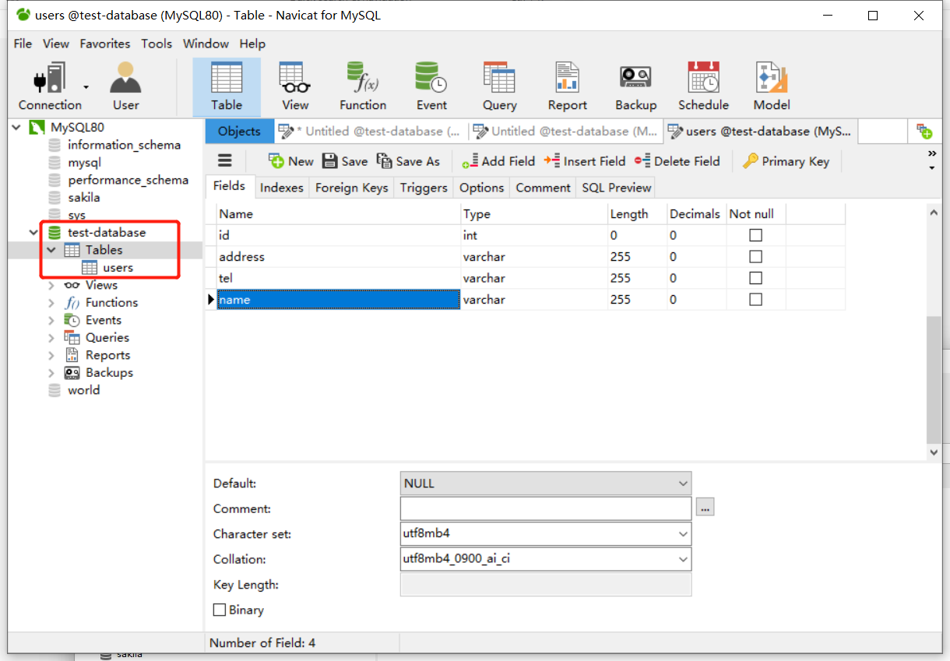Set Primary Key using key icon
This screenshot has height=661, width=950.
click(x=785, y=161)
